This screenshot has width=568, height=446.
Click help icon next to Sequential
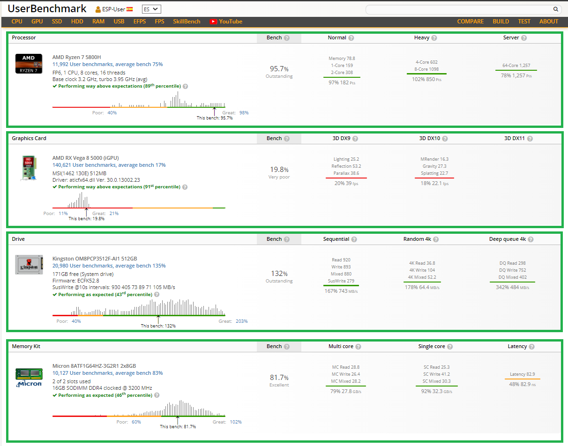point(354,239)
